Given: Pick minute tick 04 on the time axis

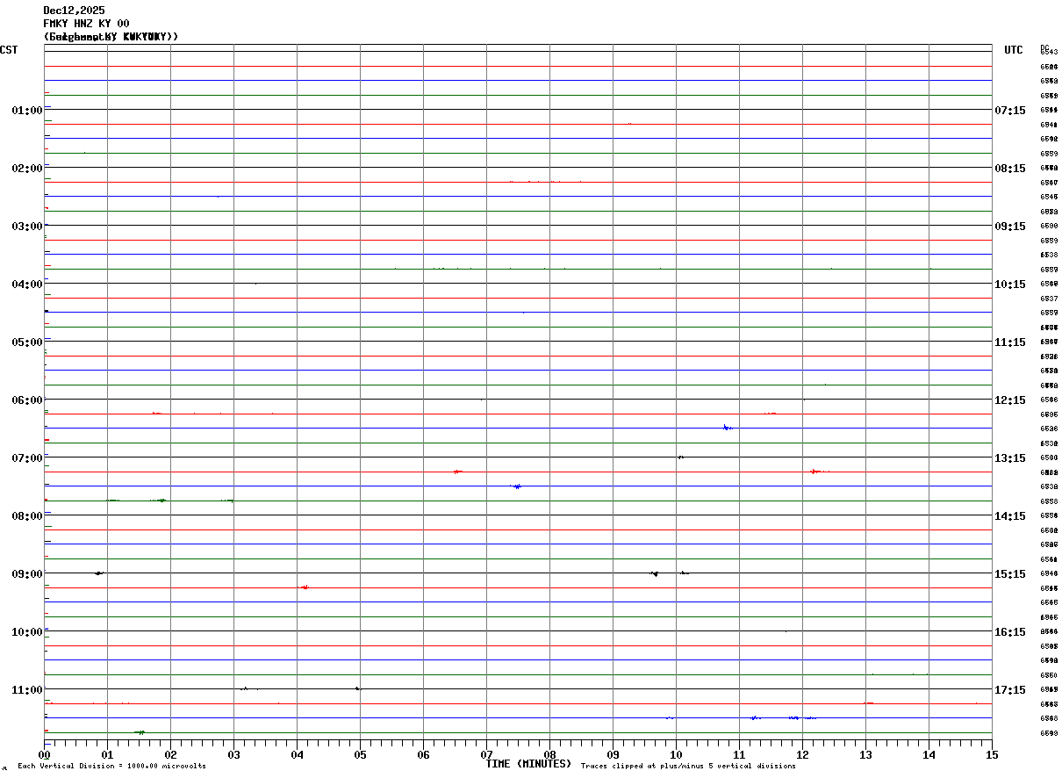Looking at the screenshot, I should tap(298, 754).
